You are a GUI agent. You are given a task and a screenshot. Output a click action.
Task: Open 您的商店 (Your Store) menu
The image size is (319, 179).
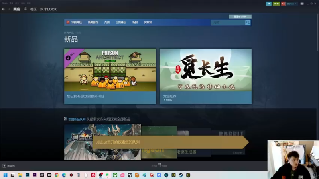(x=76, y=22)
